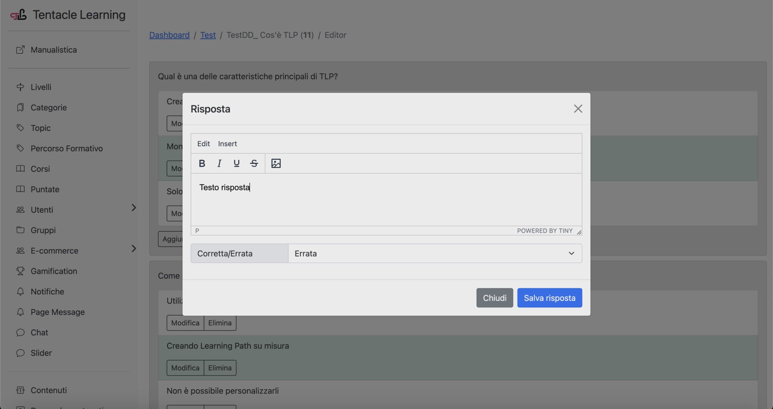
Task: Open the Edit menu in editor
Action: coord(203,144)
